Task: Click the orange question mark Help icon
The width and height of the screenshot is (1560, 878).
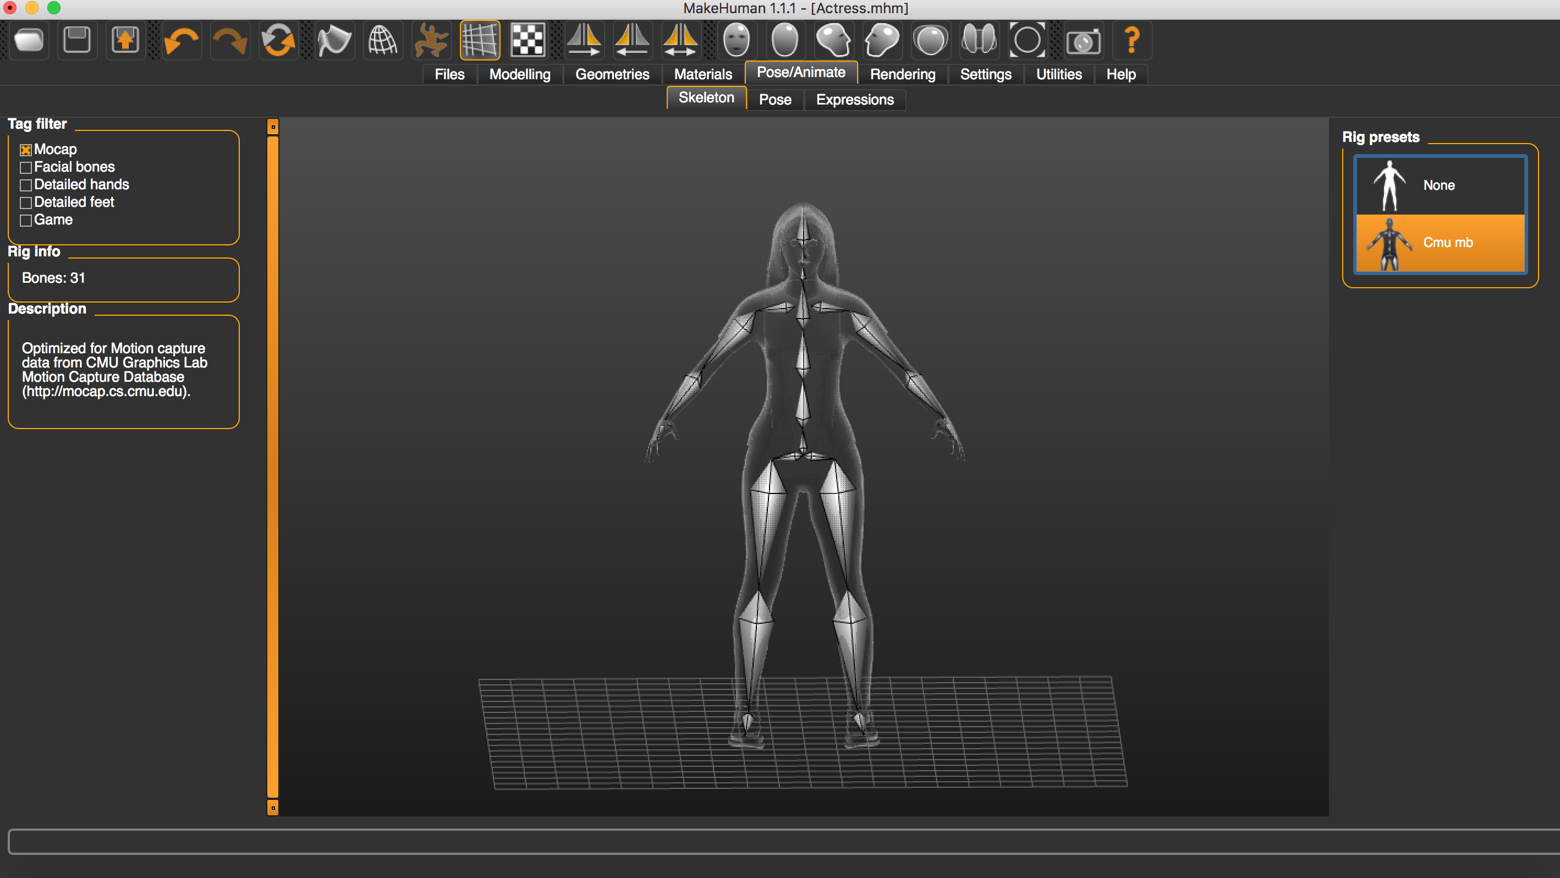Action: point(1131,41)
